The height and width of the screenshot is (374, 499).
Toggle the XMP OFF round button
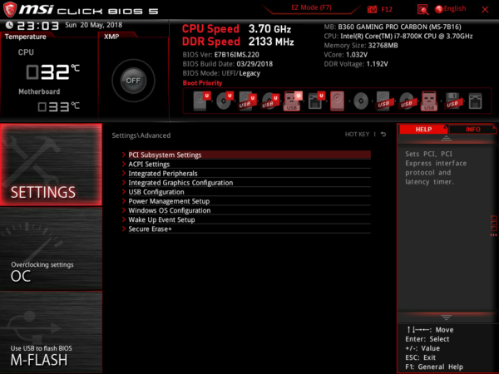point(133,81)
